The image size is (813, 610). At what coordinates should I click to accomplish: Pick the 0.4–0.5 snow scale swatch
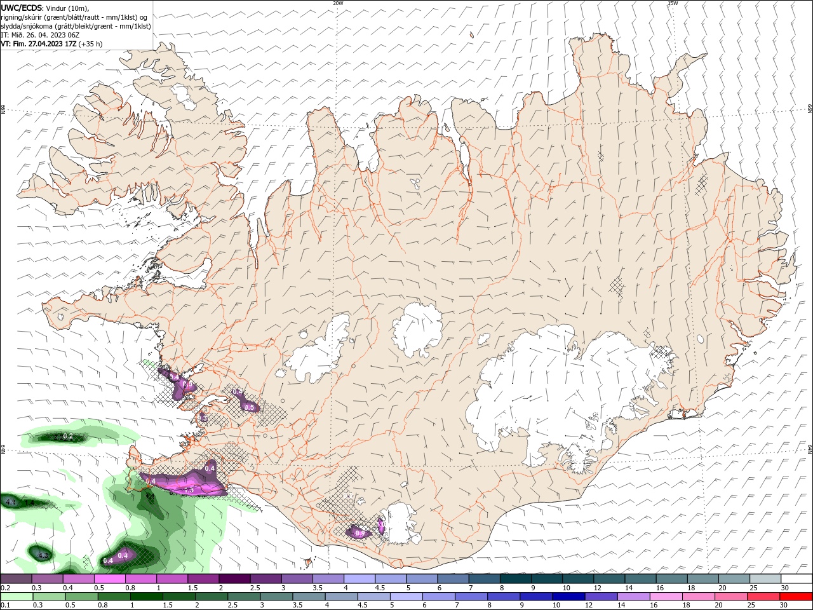(x=78, y=578)
